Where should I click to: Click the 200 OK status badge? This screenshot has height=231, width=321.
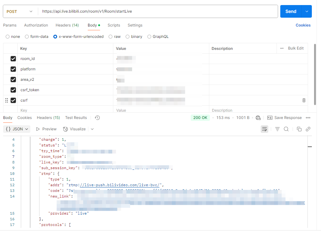(200, 118)
